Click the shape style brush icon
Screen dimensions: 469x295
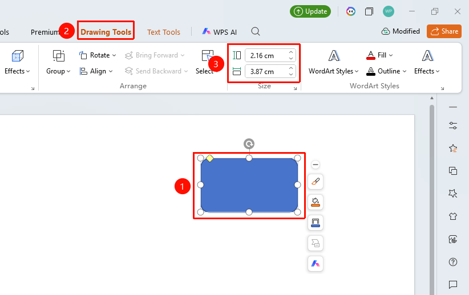[x=316, y=182]
